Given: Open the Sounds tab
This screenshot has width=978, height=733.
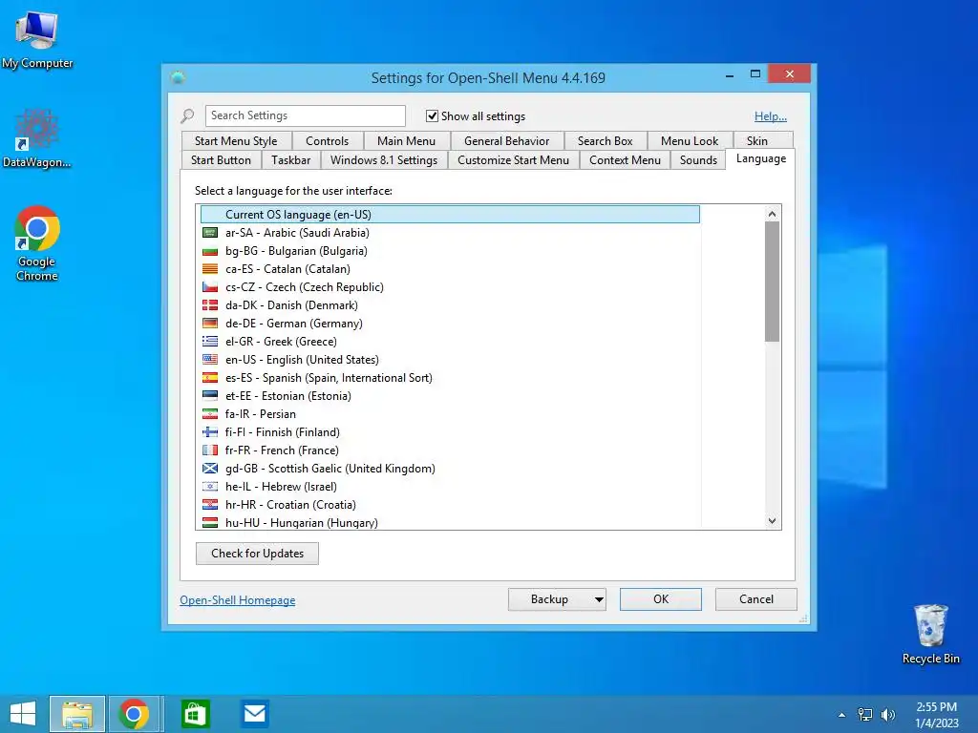Looking at the screenshot, I should pos(698,160).
